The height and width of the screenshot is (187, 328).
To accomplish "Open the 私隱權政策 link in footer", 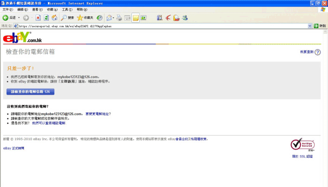I will click(199, 139).
